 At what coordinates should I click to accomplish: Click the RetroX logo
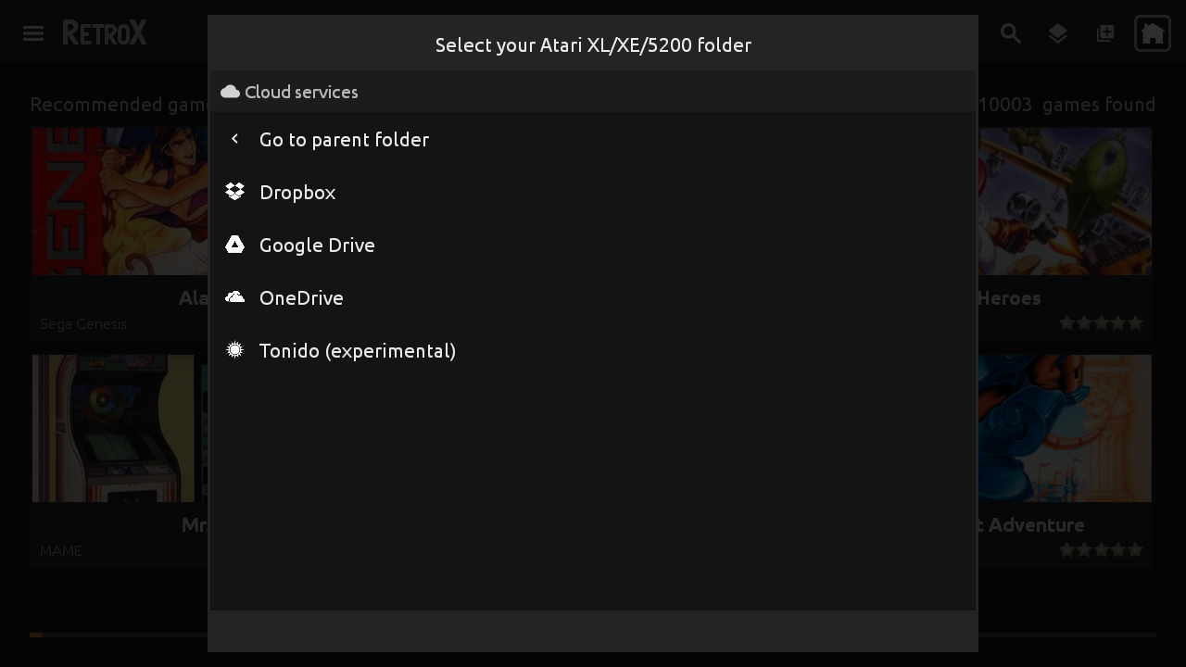click(x=105, y=33)
